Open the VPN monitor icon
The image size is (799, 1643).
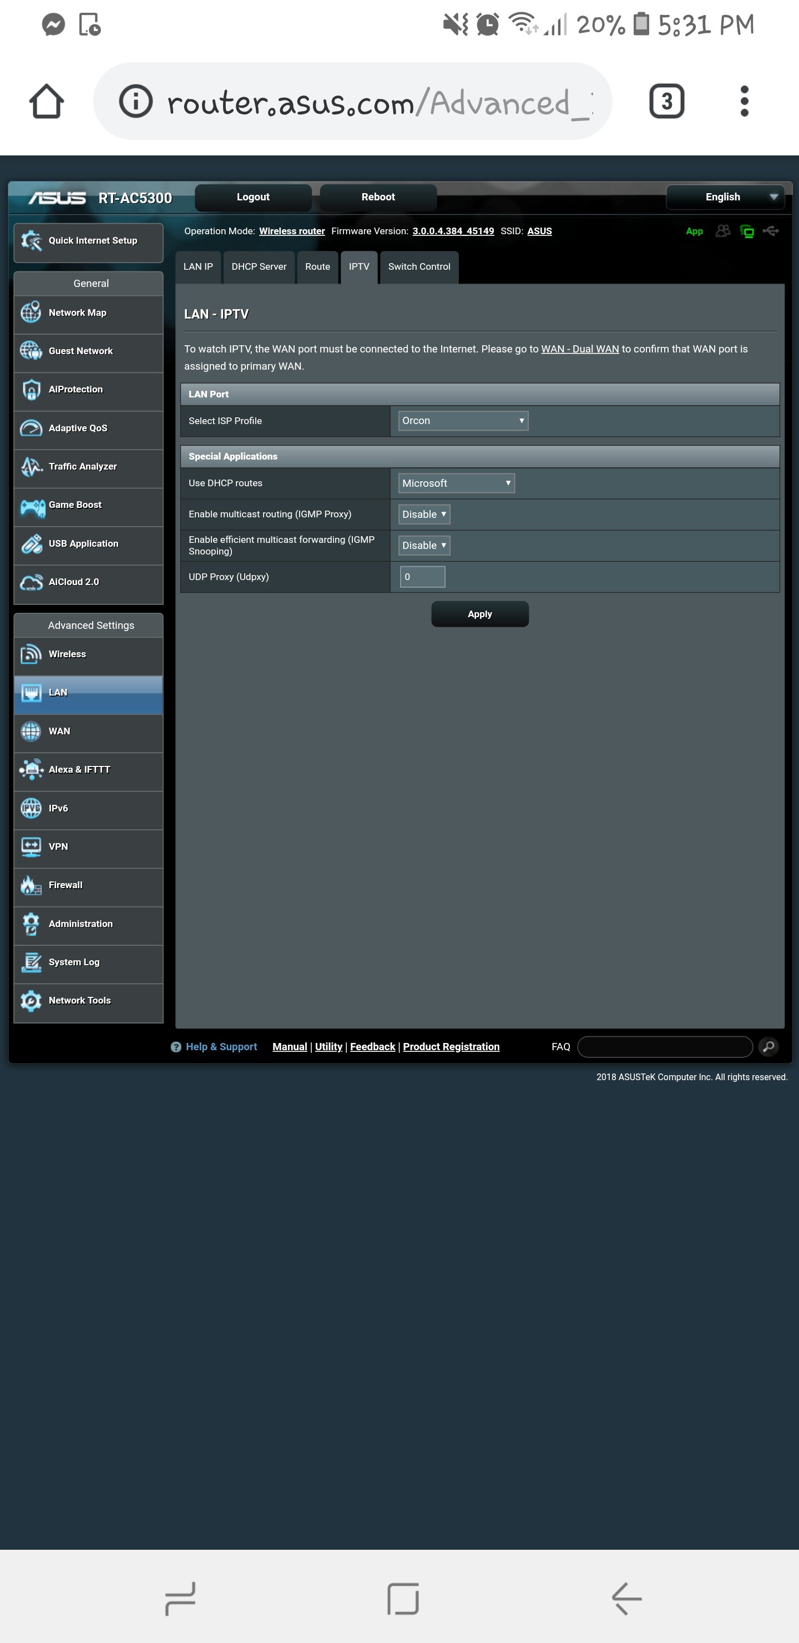pyautogui.click(x=31, y=847)
